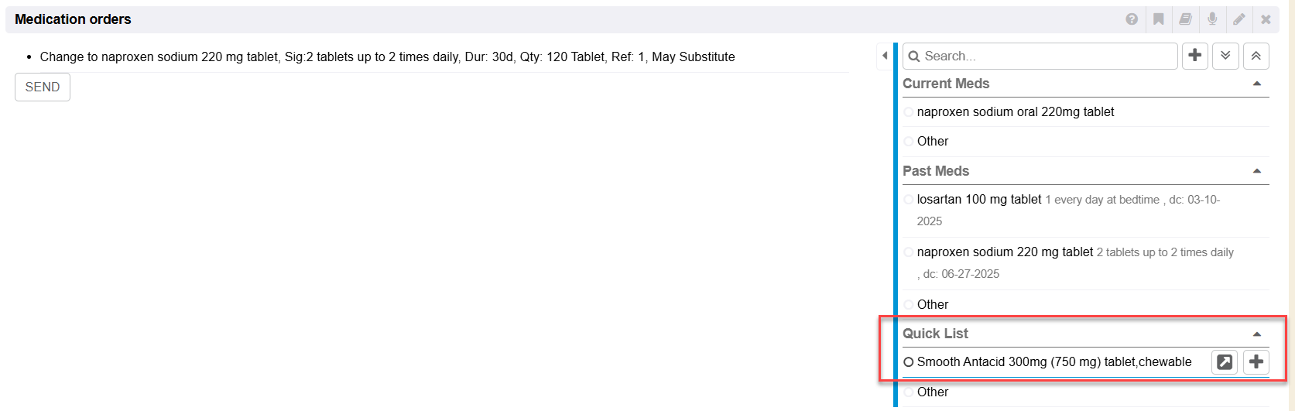The height and width of the screenshot is (411, 1295).
Task: Collapse all sections with double-up chevron
Action: coord(1256,56)
